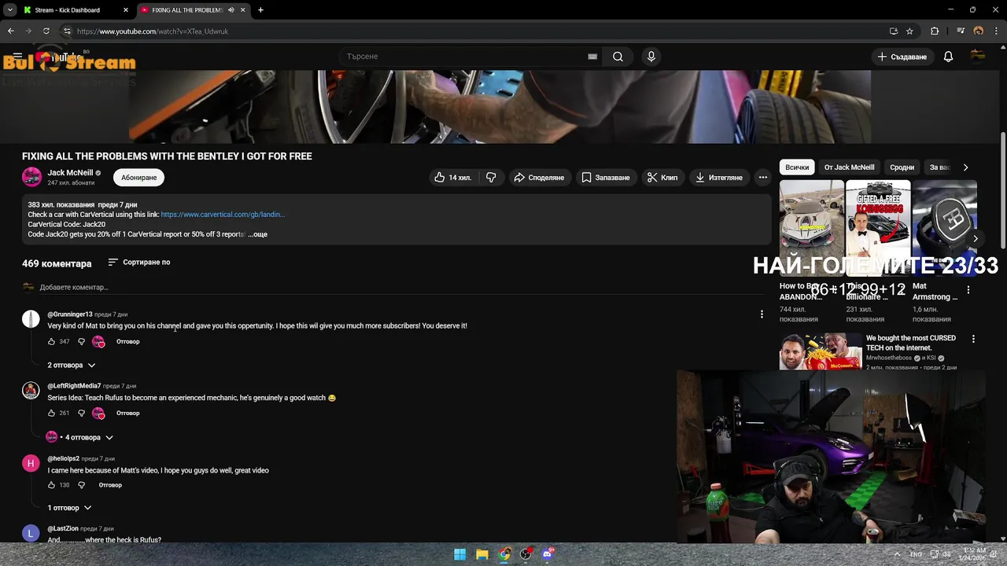Screen dimensions: 1007x566
Task: Bookmark this page with the star
Action: pos(909,31)
